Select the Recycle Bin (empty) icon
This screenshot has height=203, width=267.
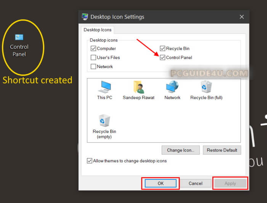coord(105,121)
